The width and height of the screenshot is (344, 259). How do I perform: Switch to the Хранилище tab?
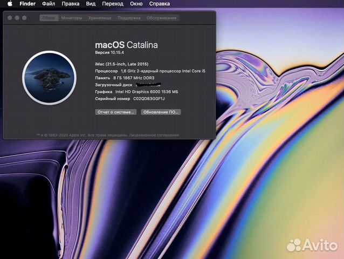coord(100,18)
